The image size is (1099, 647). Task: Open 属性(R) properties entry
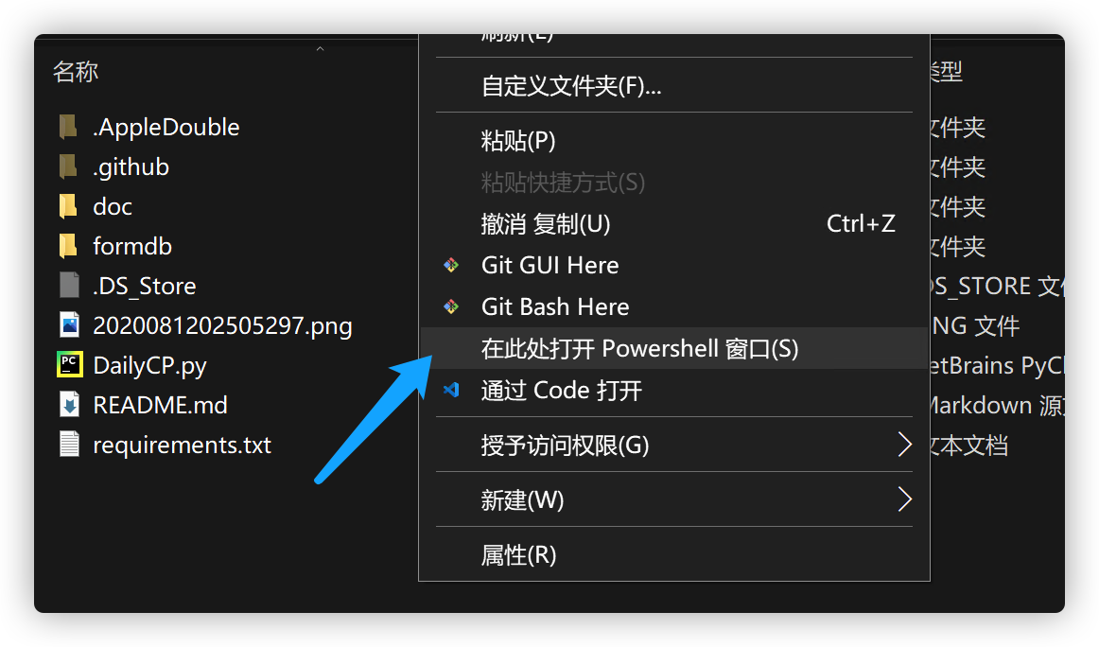coord(518,554)
